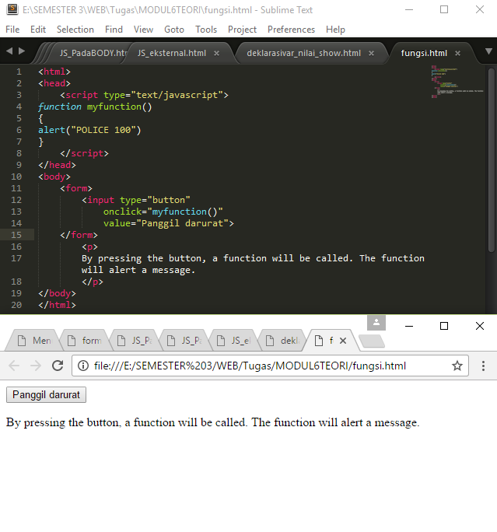
Task: Open the Help menu
Action: tap(335, 30)
